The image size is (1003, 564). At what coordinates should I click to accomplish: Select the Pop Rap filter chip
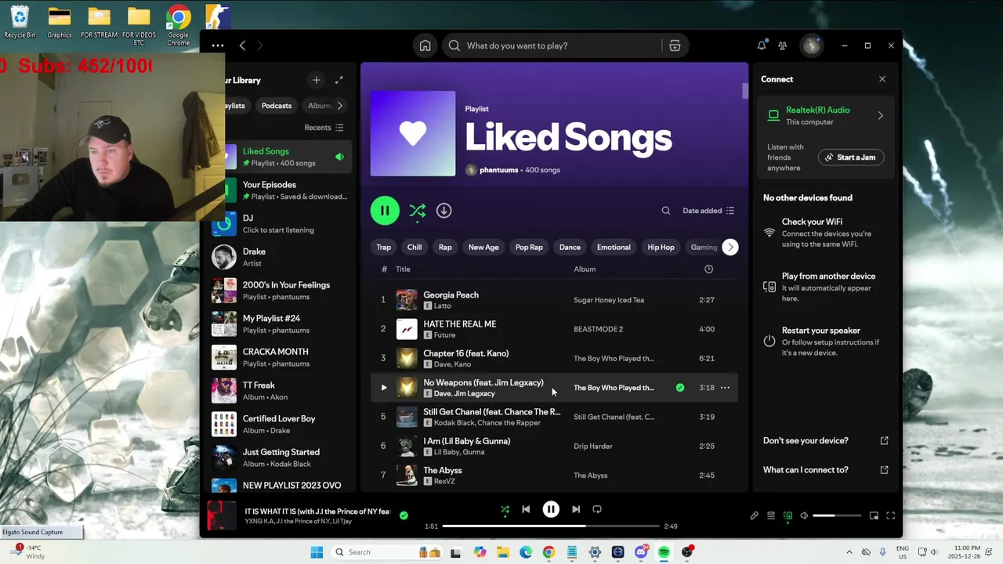click(529, 248)
